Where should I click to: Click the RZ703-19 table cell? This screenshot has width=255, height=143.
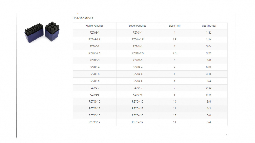click(x=94, y=122)
